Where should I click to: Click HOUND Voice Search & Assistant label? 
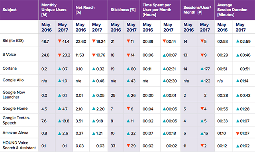click(x=19, y=145)
